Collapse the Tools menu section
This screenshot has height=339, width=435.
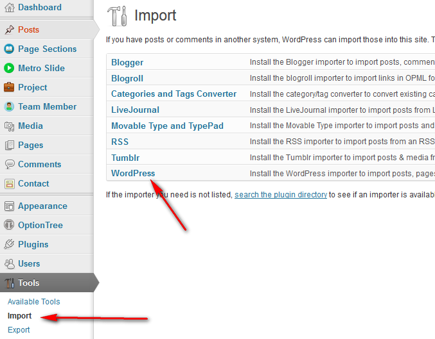coord(28,283)
